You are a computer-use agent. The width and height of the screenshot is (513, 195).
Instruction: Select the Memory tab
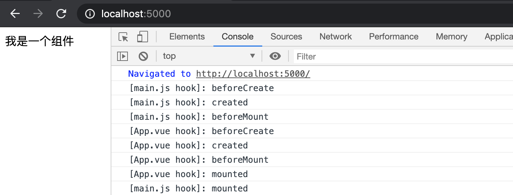click(452, 37)
